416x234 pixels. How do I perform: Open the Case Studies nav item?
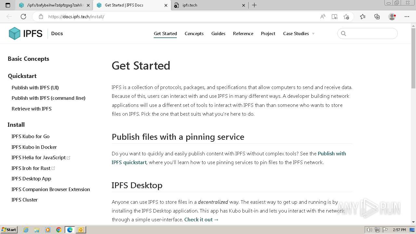click(296, 33)
